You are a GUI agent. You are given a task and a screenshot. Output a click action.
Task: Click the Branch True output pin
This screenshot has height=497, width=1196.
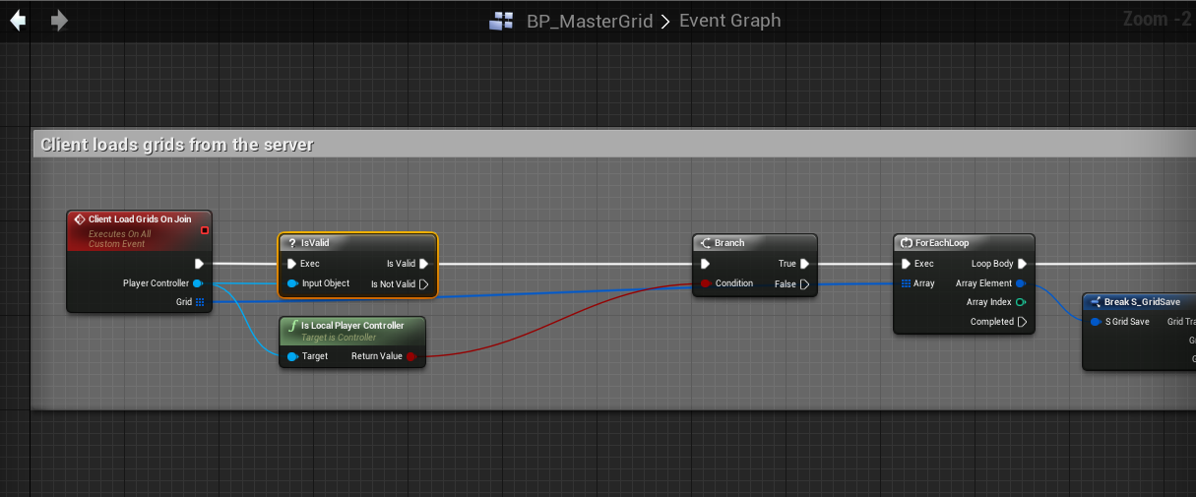pos(805,264)
